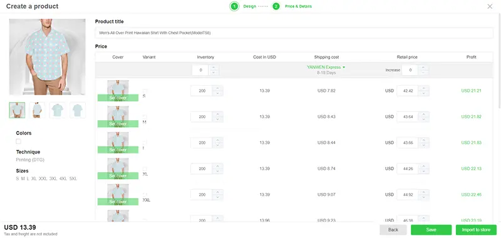Select the third flat shirt front thumbnail
Image resolution: width=501 pixels, height=238 pixels.
point(58,110)
